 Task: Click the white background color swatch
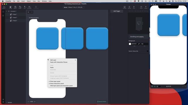point(130,44)
